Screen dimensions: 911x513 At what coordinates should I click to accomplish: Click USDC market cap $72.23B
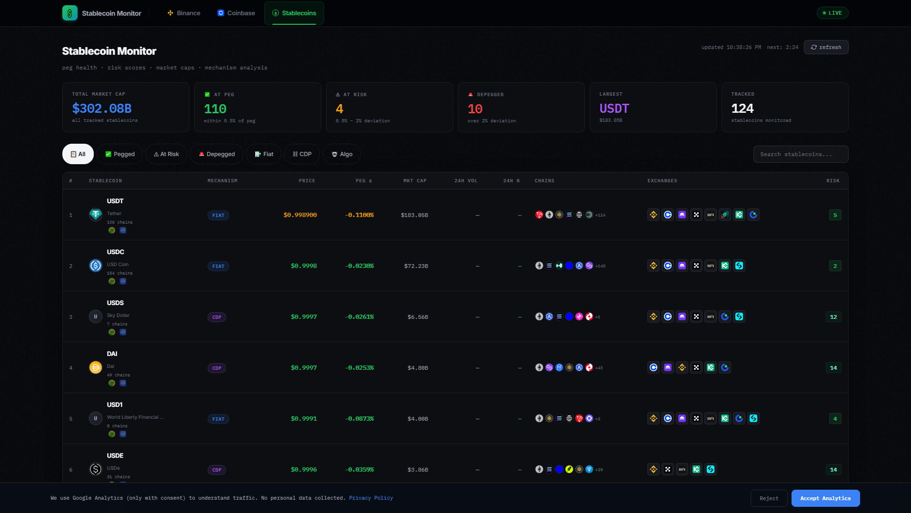(x=416, y=266)
